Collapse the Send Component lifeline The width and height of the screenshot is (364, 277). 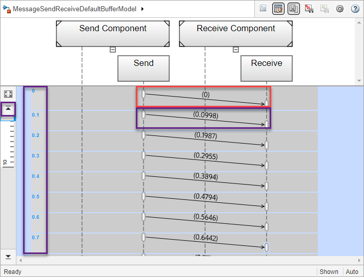click(113, 50)
